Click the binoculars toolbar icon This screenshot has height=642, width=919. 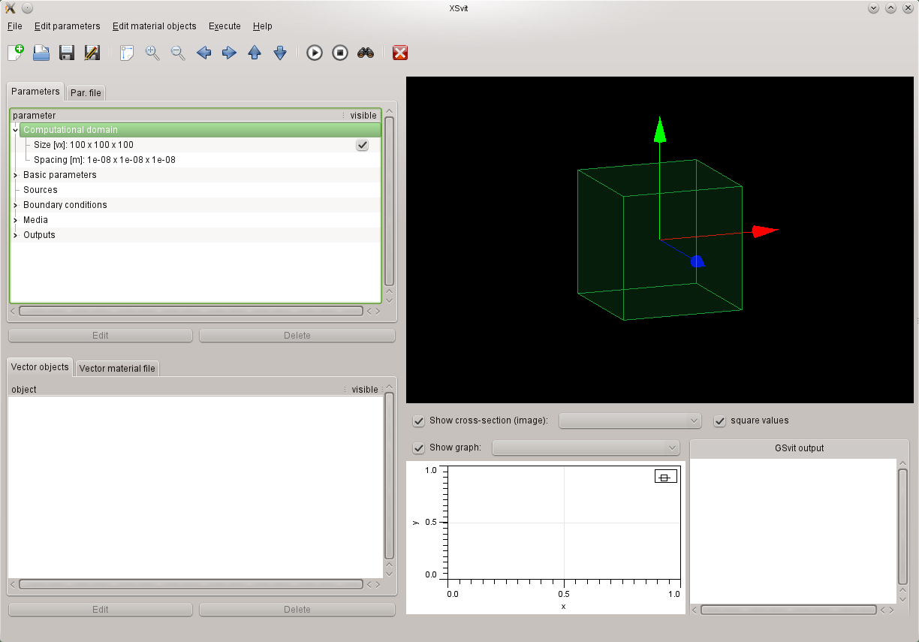(366, 53)
